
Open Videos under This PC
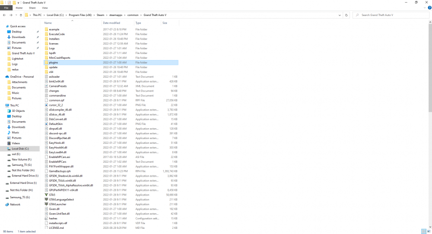tap(16, 143)
